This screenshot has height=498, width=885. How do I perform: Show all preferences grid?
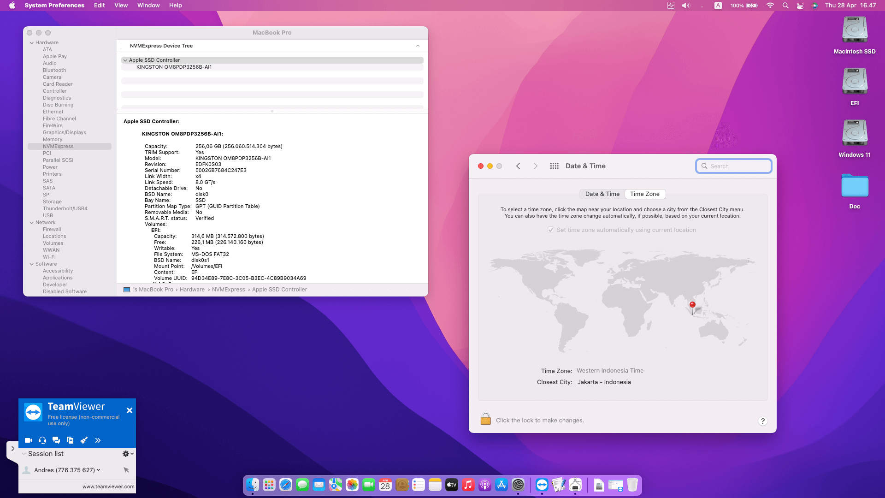pyautogui.click(x=554, y=166)
